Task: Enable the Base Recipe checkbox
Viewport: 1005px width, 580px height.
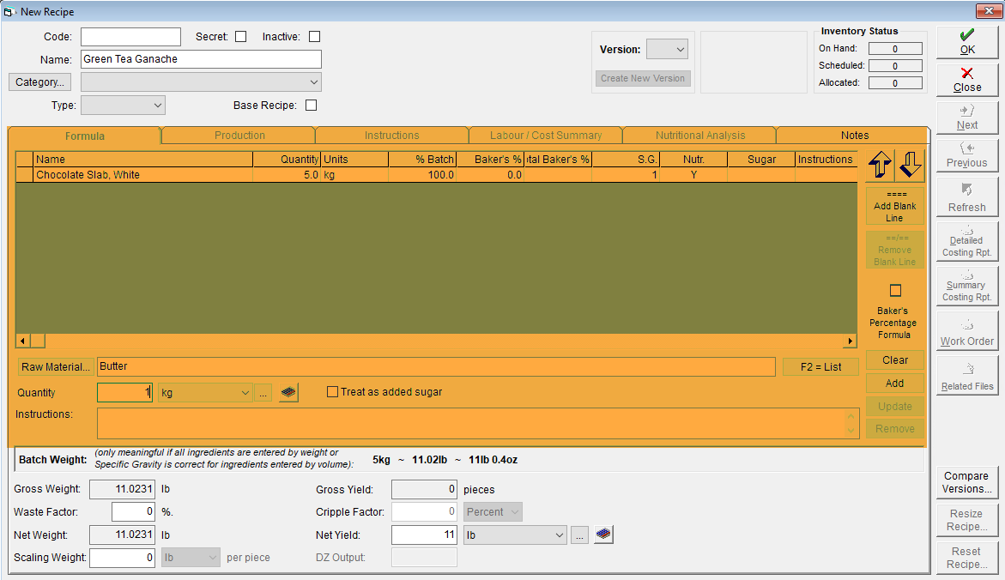Action: tap(312, 106)
